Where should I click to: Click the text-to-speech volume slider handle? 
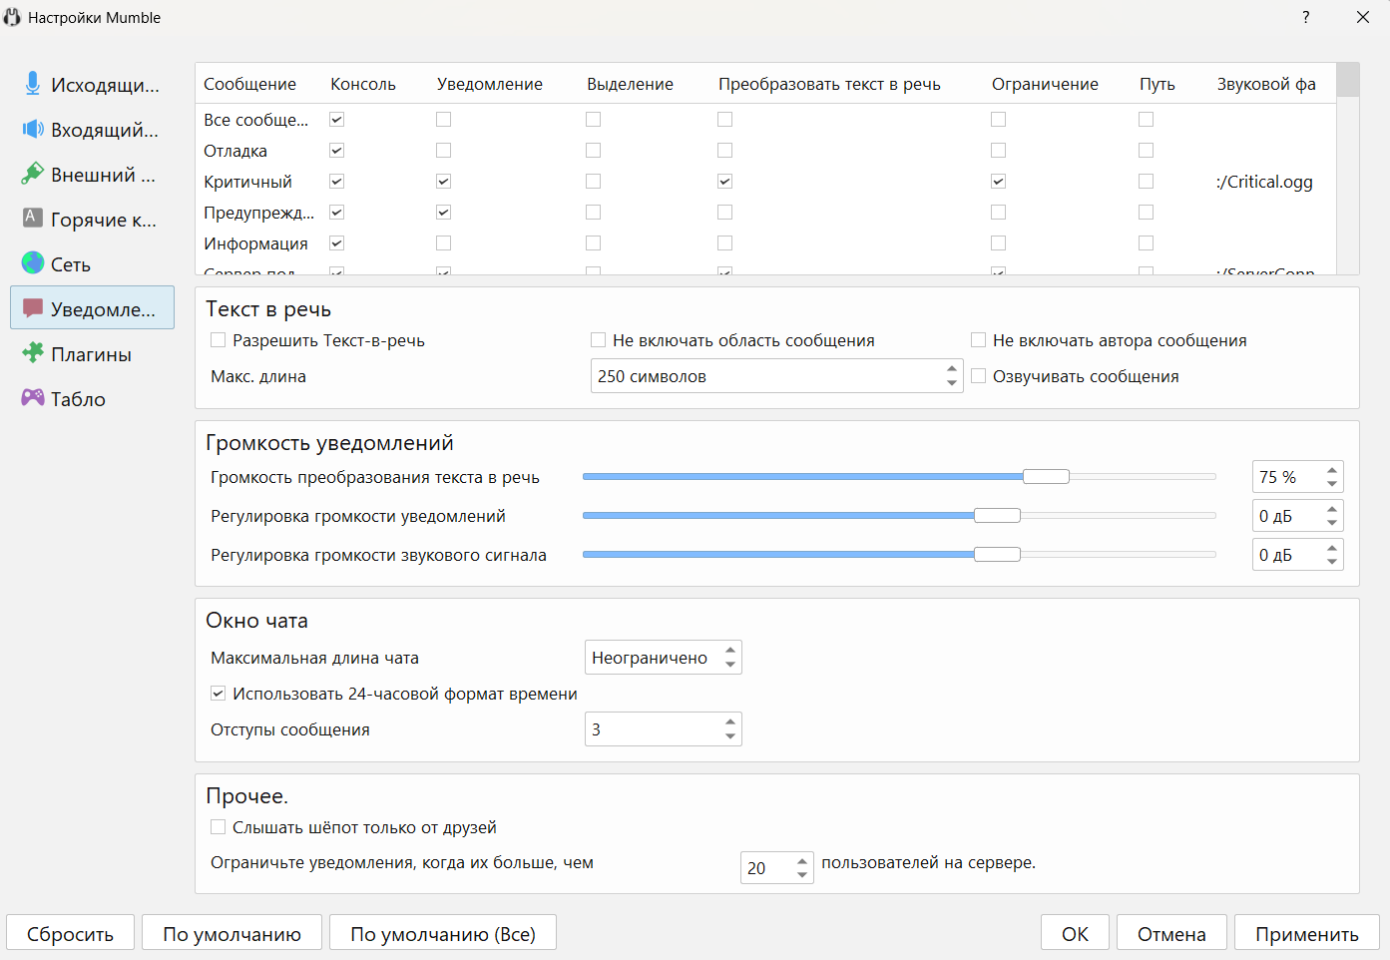(x=1046, y=477)
